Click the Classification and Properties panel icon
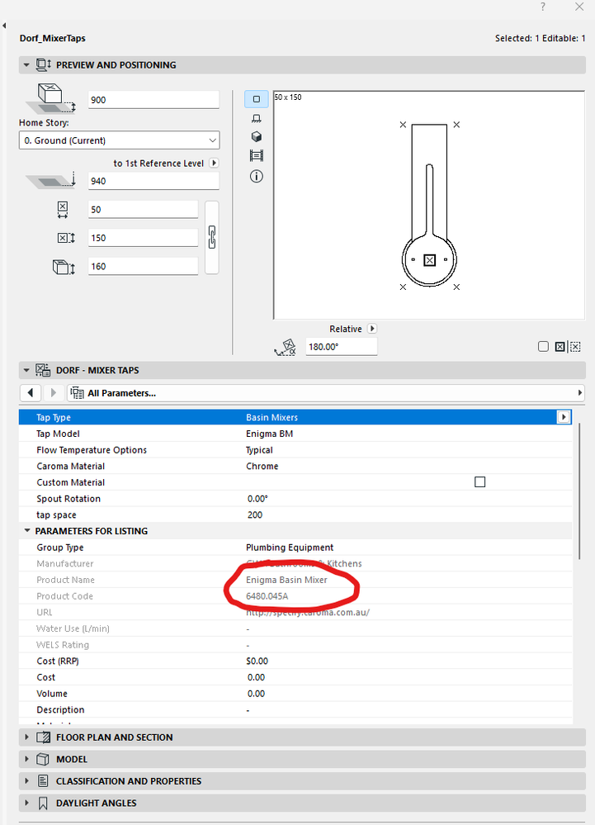 click(x=43, y=781)
